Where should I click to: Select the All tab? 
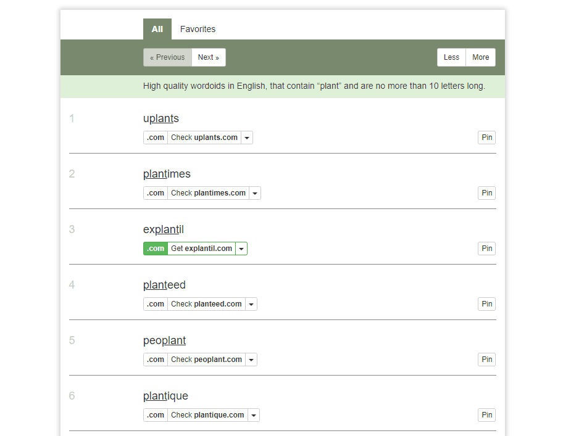[157, 29]
